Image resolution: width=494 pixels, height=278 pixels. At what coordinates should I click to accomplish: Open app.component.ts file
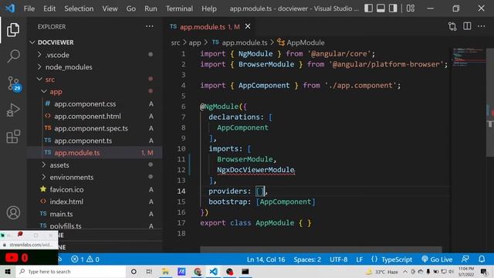coord(83,141)
